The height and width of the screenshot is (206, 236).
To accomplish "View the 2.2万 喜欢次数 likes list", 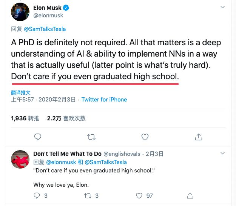I will [66, 118].
